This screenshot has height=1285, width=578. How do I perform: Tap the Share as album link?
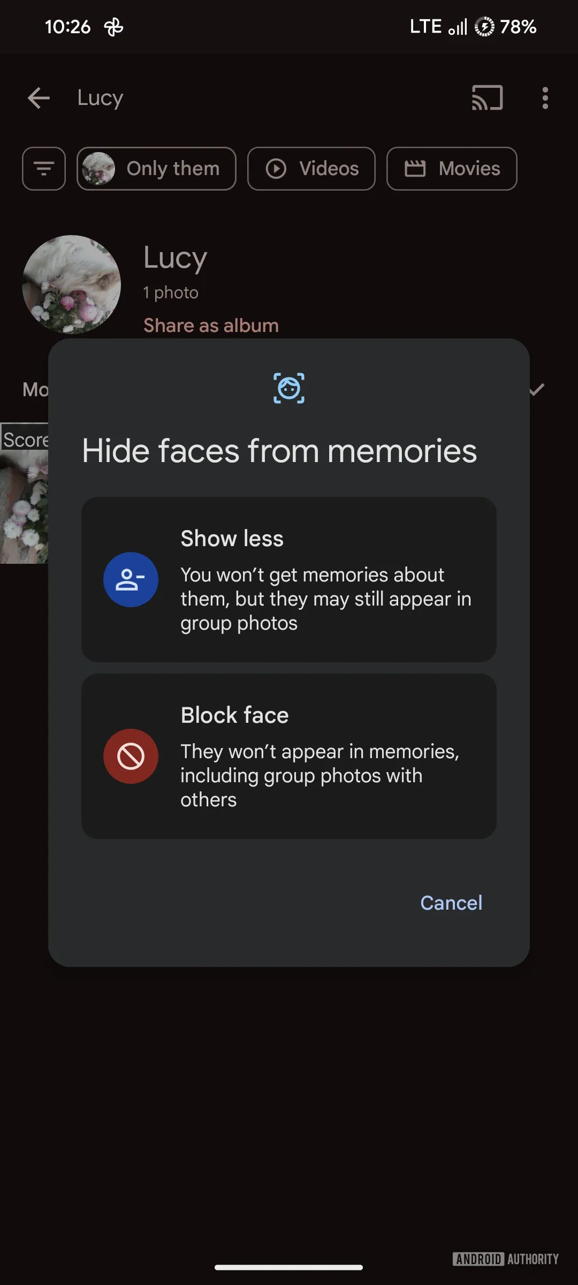[x=211, y=326]
